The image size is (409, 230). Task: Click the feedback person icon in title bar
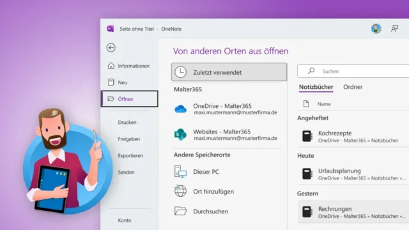394,28
